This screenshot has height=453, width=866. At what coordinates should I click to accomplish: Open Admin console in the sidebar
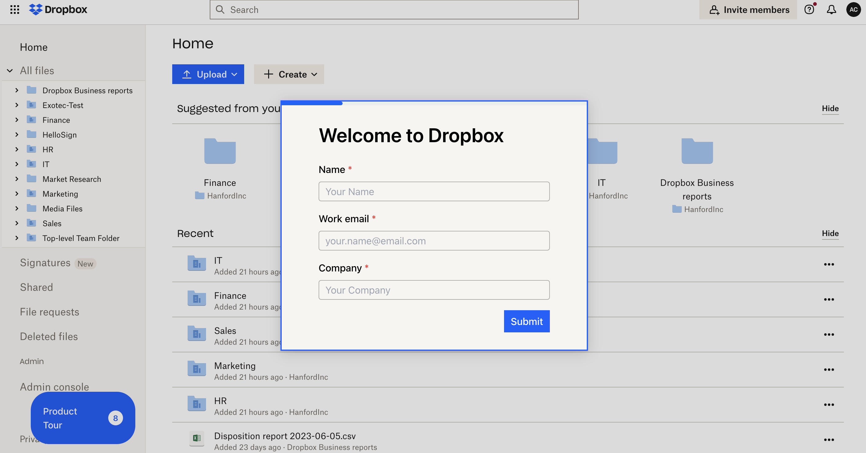(54, 387)
